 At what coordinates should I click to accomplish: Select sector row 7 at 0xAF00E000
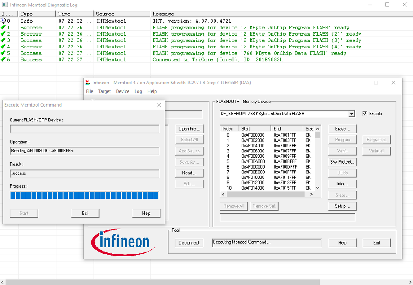(x=267, y=172)
